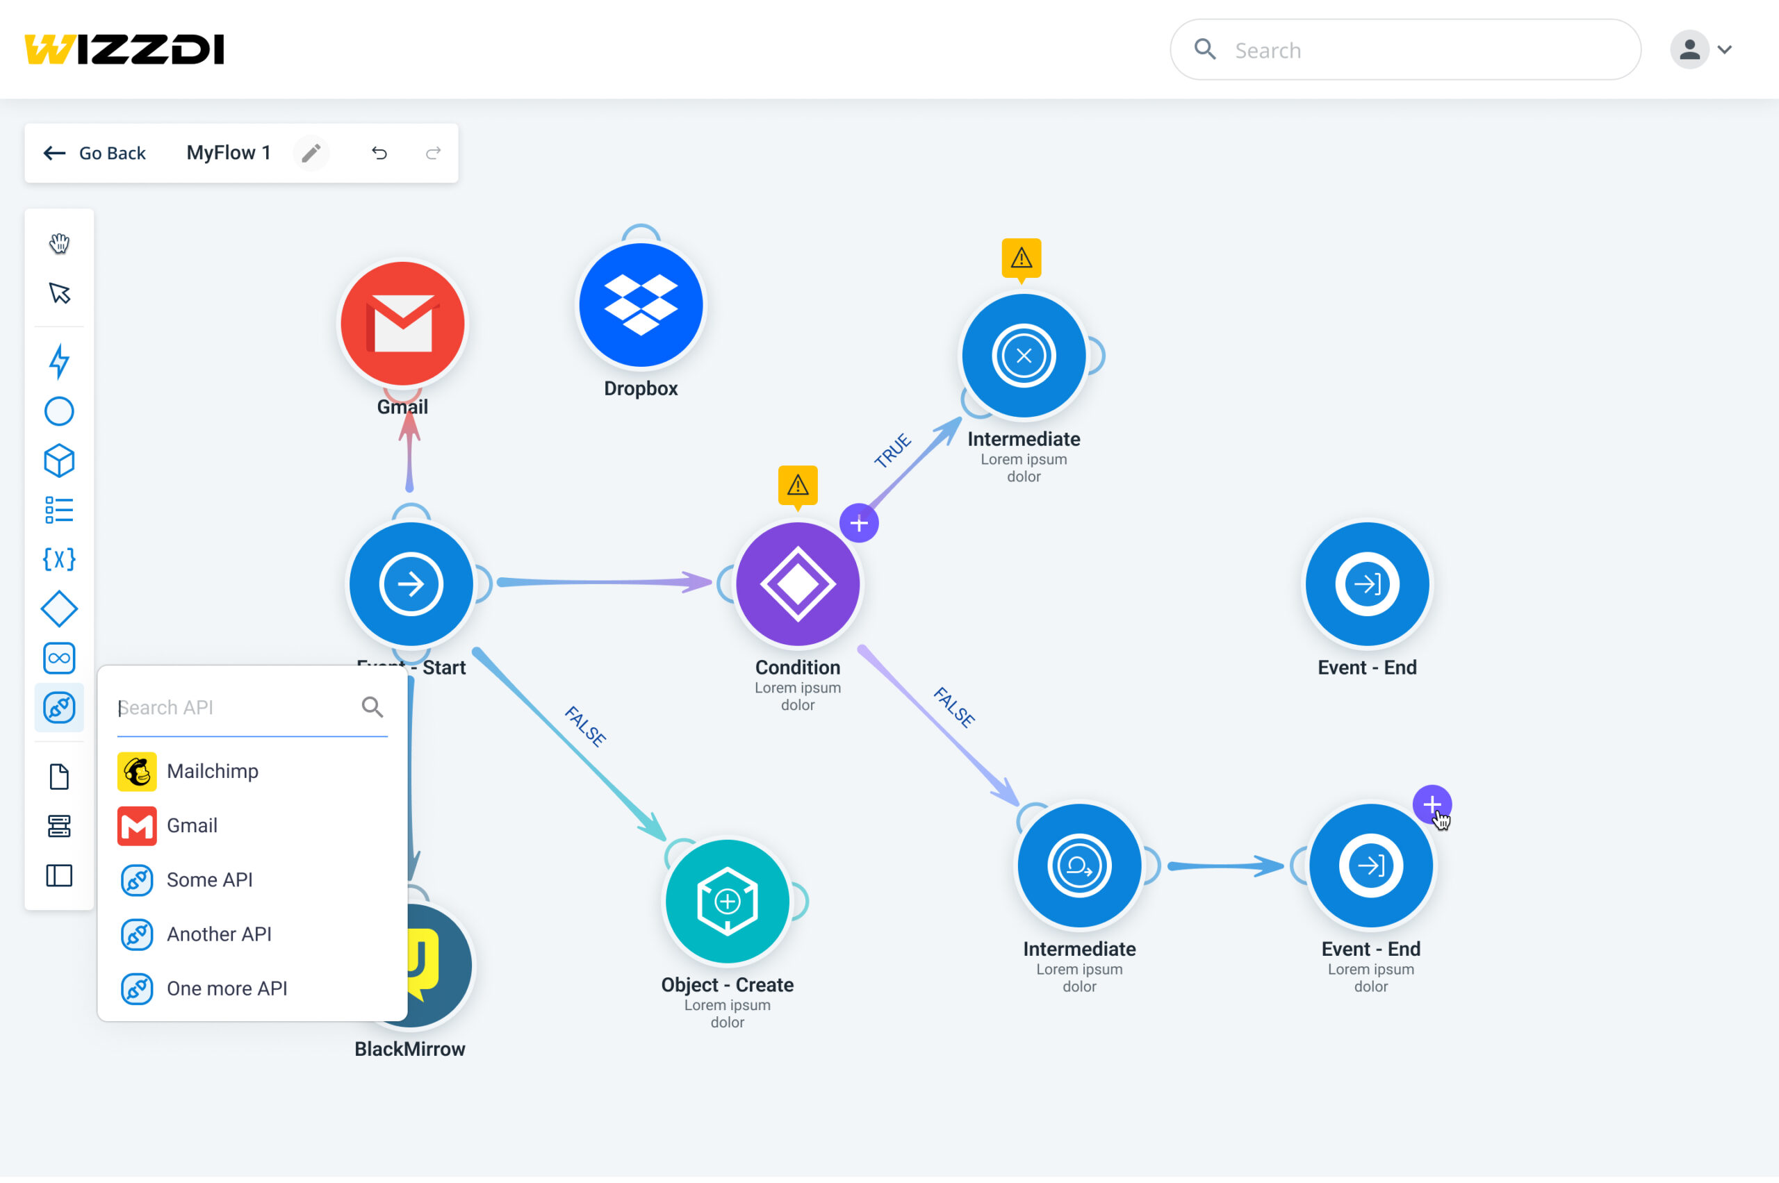Edit flow name with pencil icon
Viewport: 1779px width, 1183px height.
pyautogui.click(x=311, y=153)
